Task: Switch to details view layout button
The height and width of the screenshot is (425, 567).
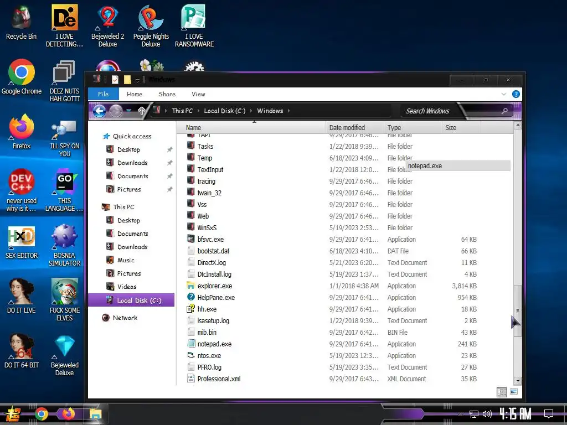Action: [502, 392]
